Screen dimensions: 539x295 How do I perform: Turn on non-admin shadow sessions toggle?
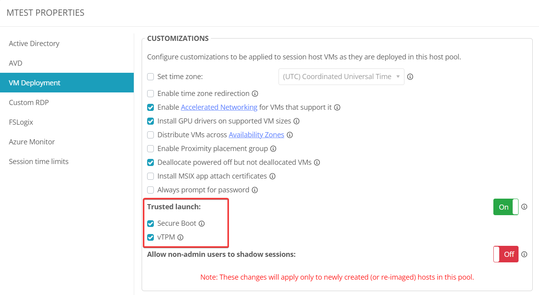(506, 254)
